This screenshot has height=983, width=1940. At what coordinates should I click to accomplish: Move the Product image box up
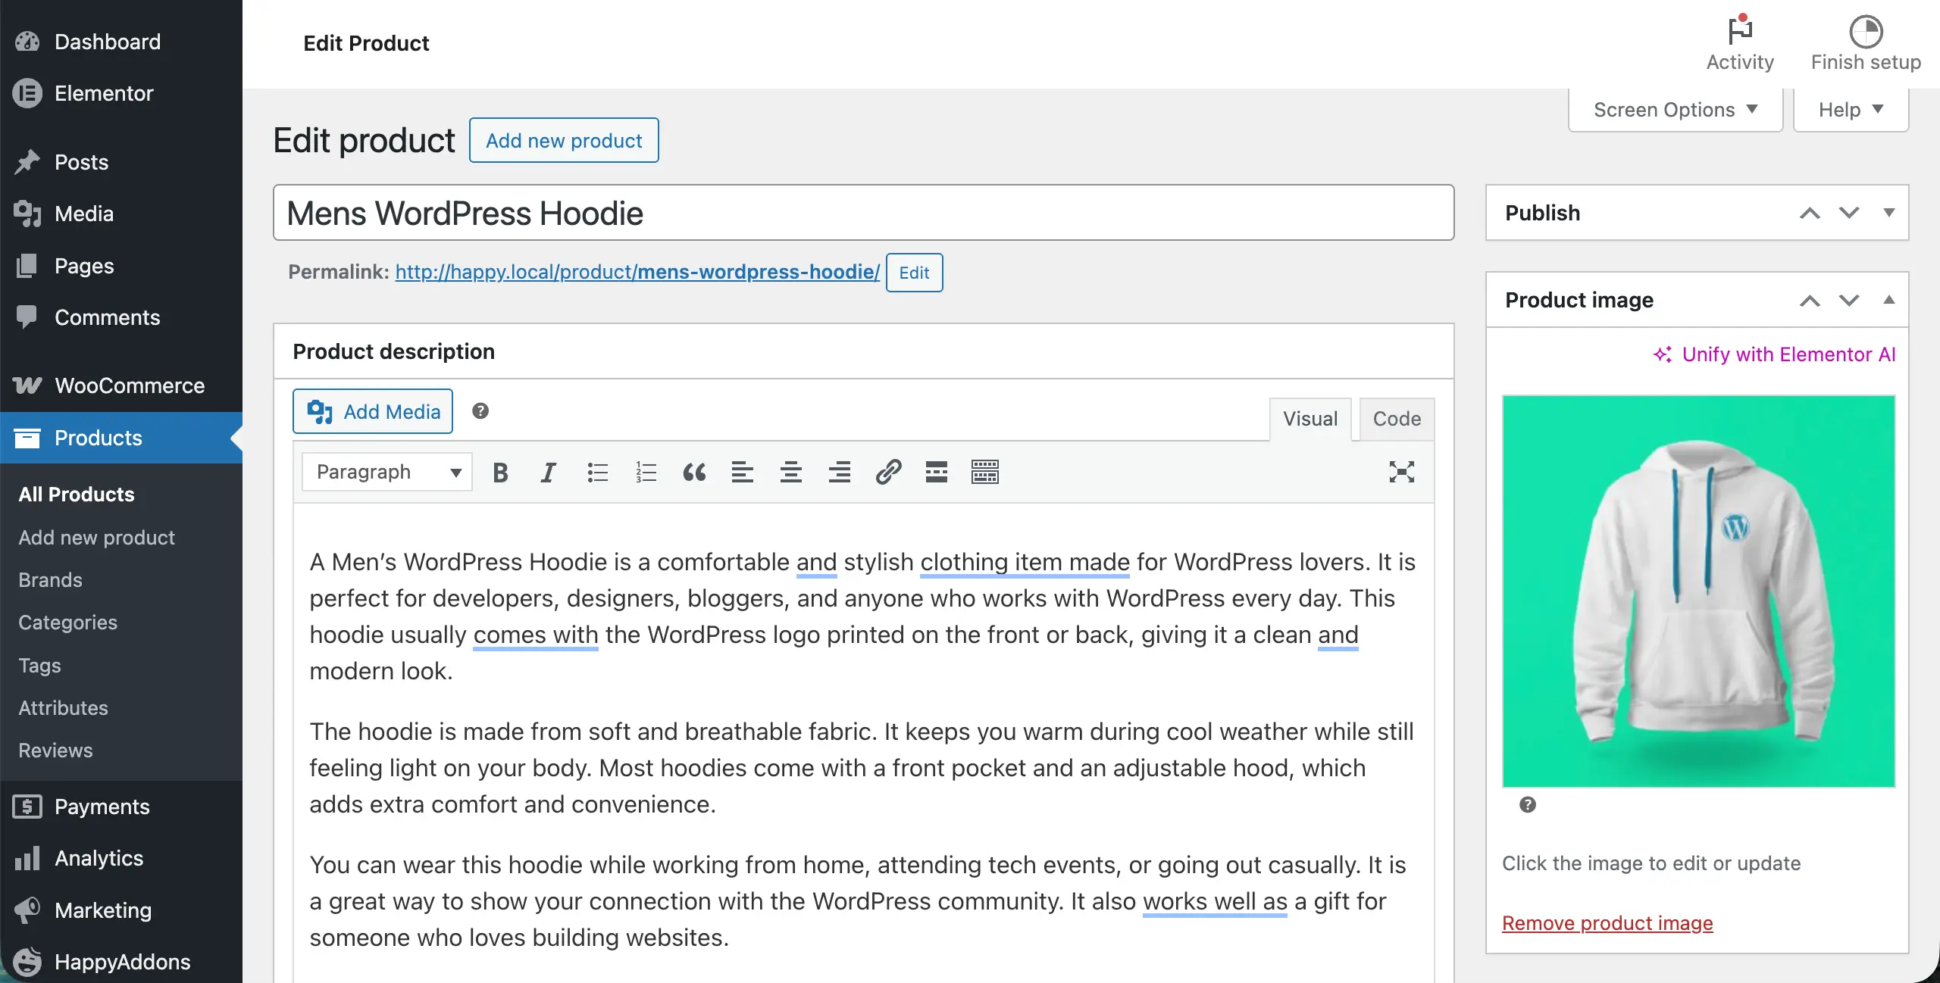pos(1810,300)
